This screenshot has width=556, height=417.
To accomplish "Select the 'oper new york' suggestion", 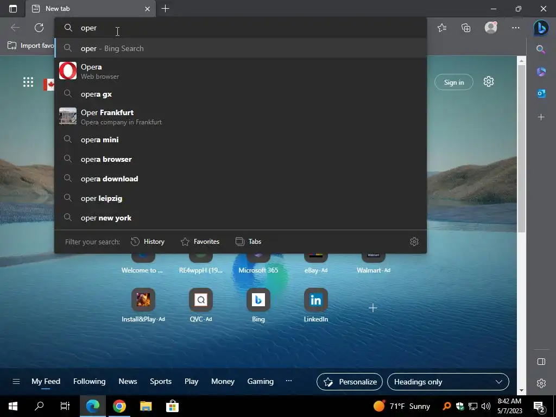I will 241,218.
